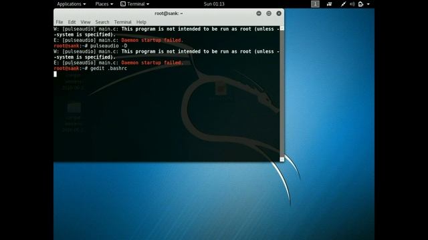This screenshot has height=240, width=428.
Task: Click the 'root@sank: ~' window title
Action: [169, 13]
